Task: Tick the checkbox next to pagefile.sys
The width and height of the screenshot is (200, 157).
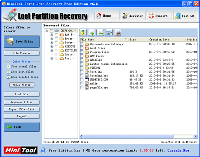Action: coord(82,88)
